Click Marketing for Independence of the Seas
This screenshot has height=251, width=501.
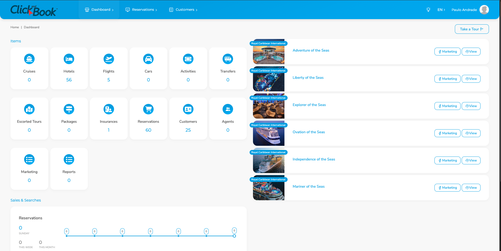(x=447, y=160)
